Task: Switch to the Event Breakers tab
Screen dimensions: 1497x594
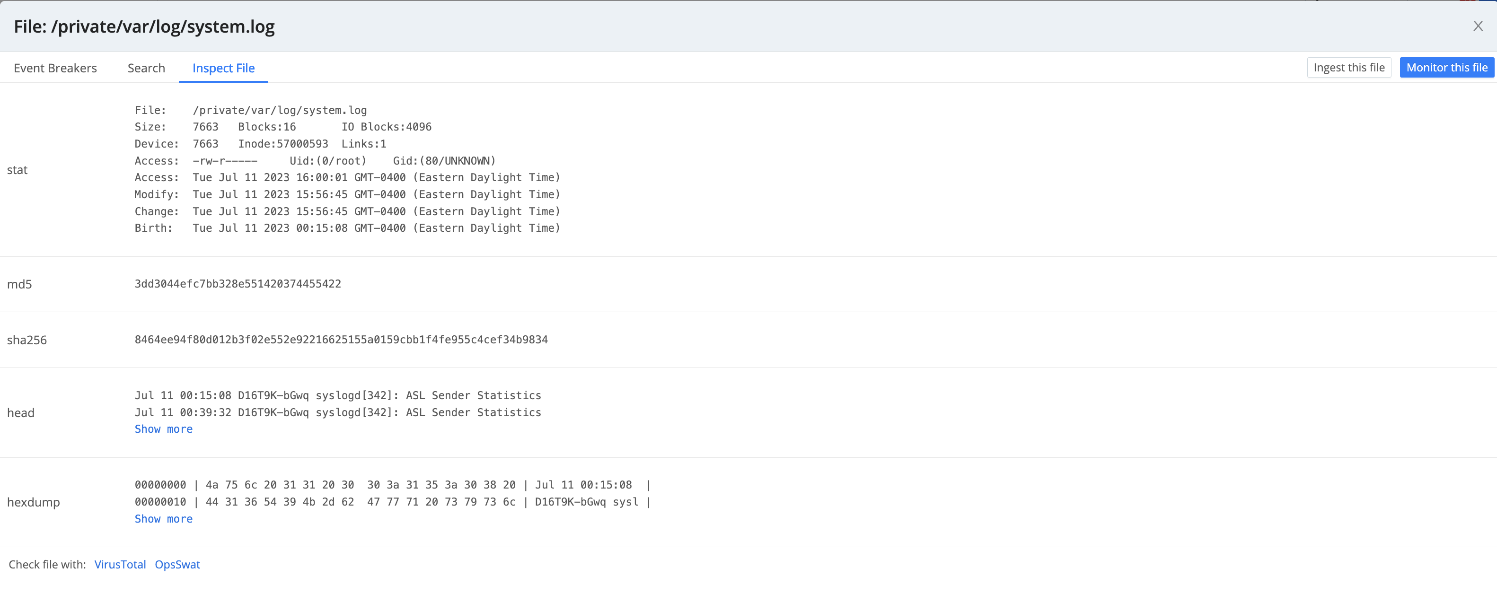Action: click(x=55, y=67)
